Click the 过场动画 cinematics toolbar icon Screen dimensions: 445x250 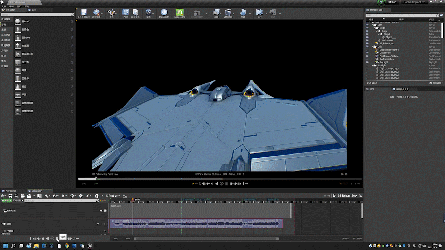pos(228,12)
